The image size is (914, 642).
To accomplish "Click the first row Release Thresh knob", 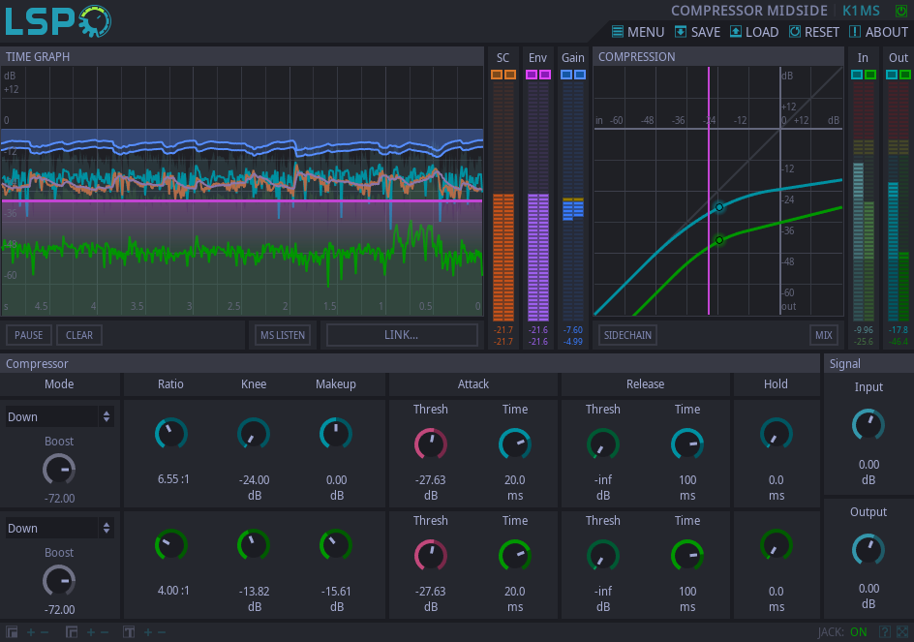I will pos(603,444).
